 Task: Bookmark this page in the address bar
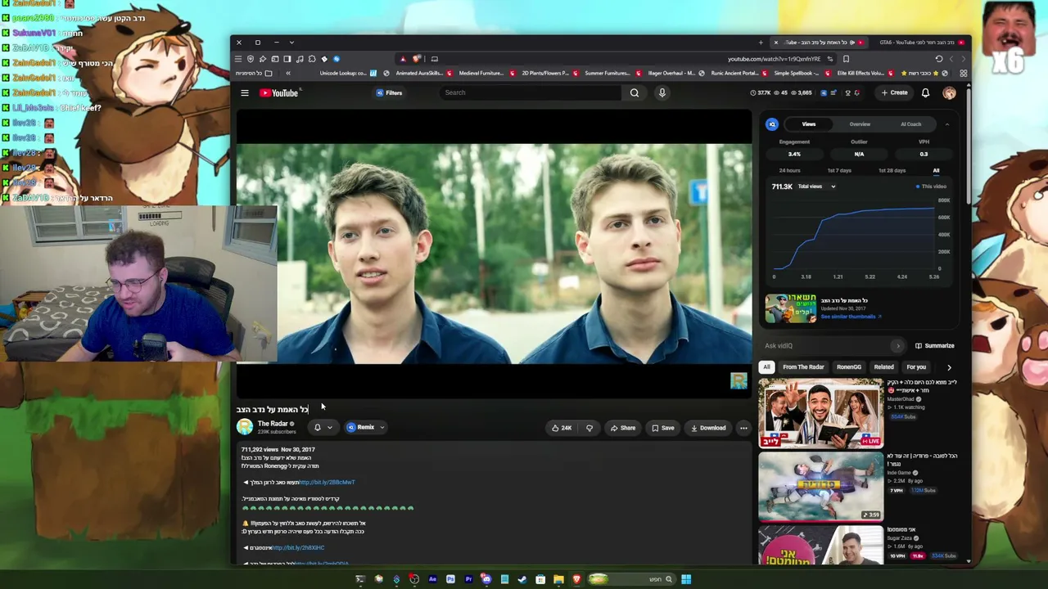846,59
